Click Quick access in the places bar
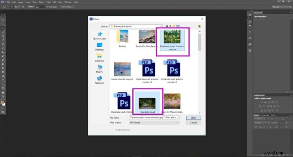 pos(100,36)
